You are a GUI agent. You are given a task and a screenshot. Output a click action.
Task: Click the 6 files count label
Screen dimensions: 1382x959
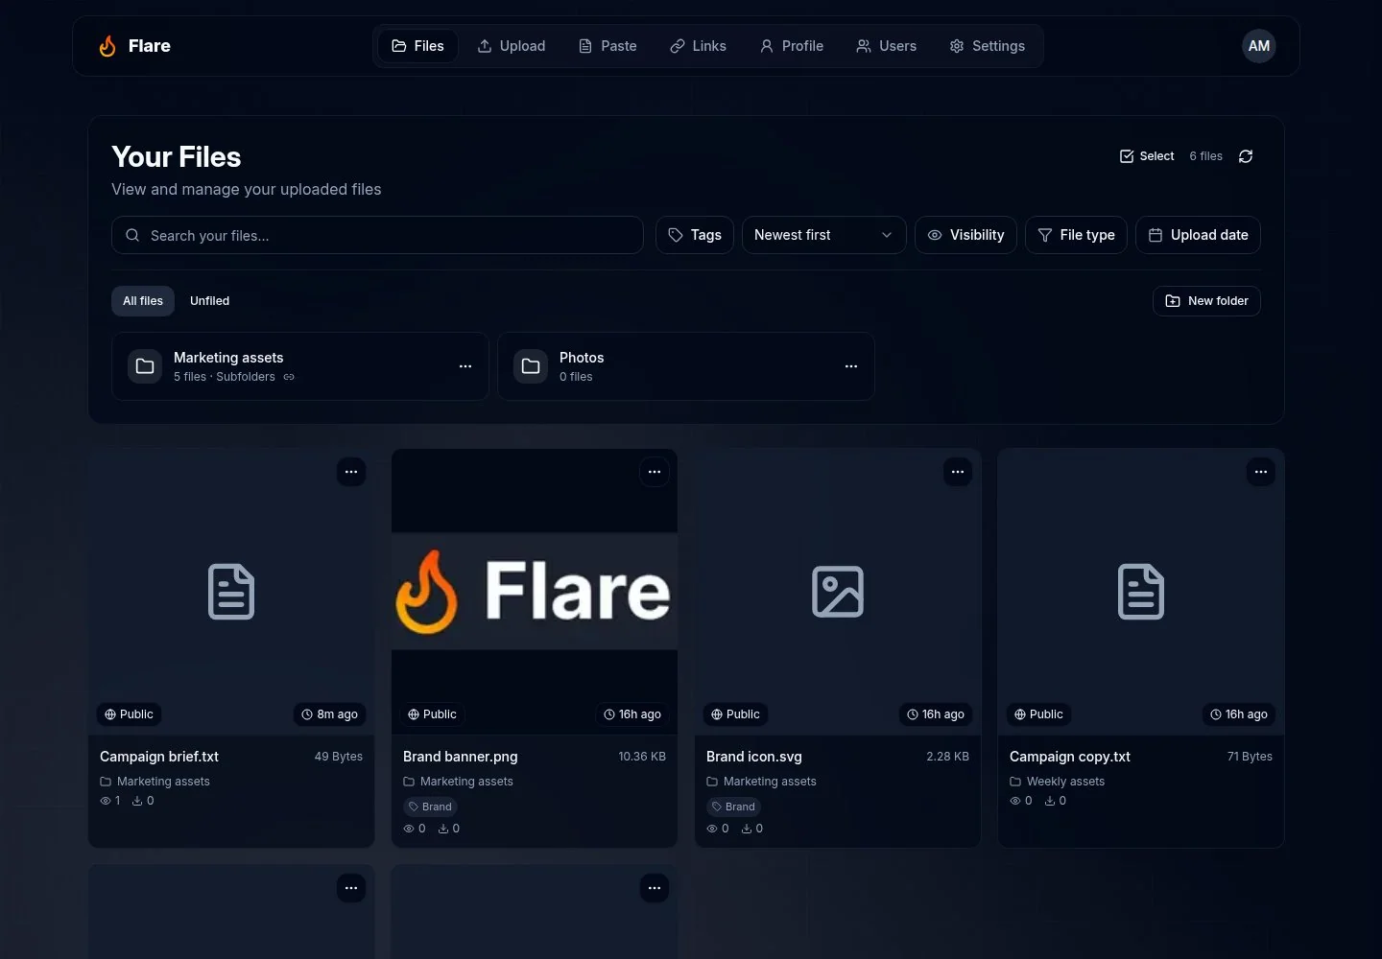(1205, 156)
